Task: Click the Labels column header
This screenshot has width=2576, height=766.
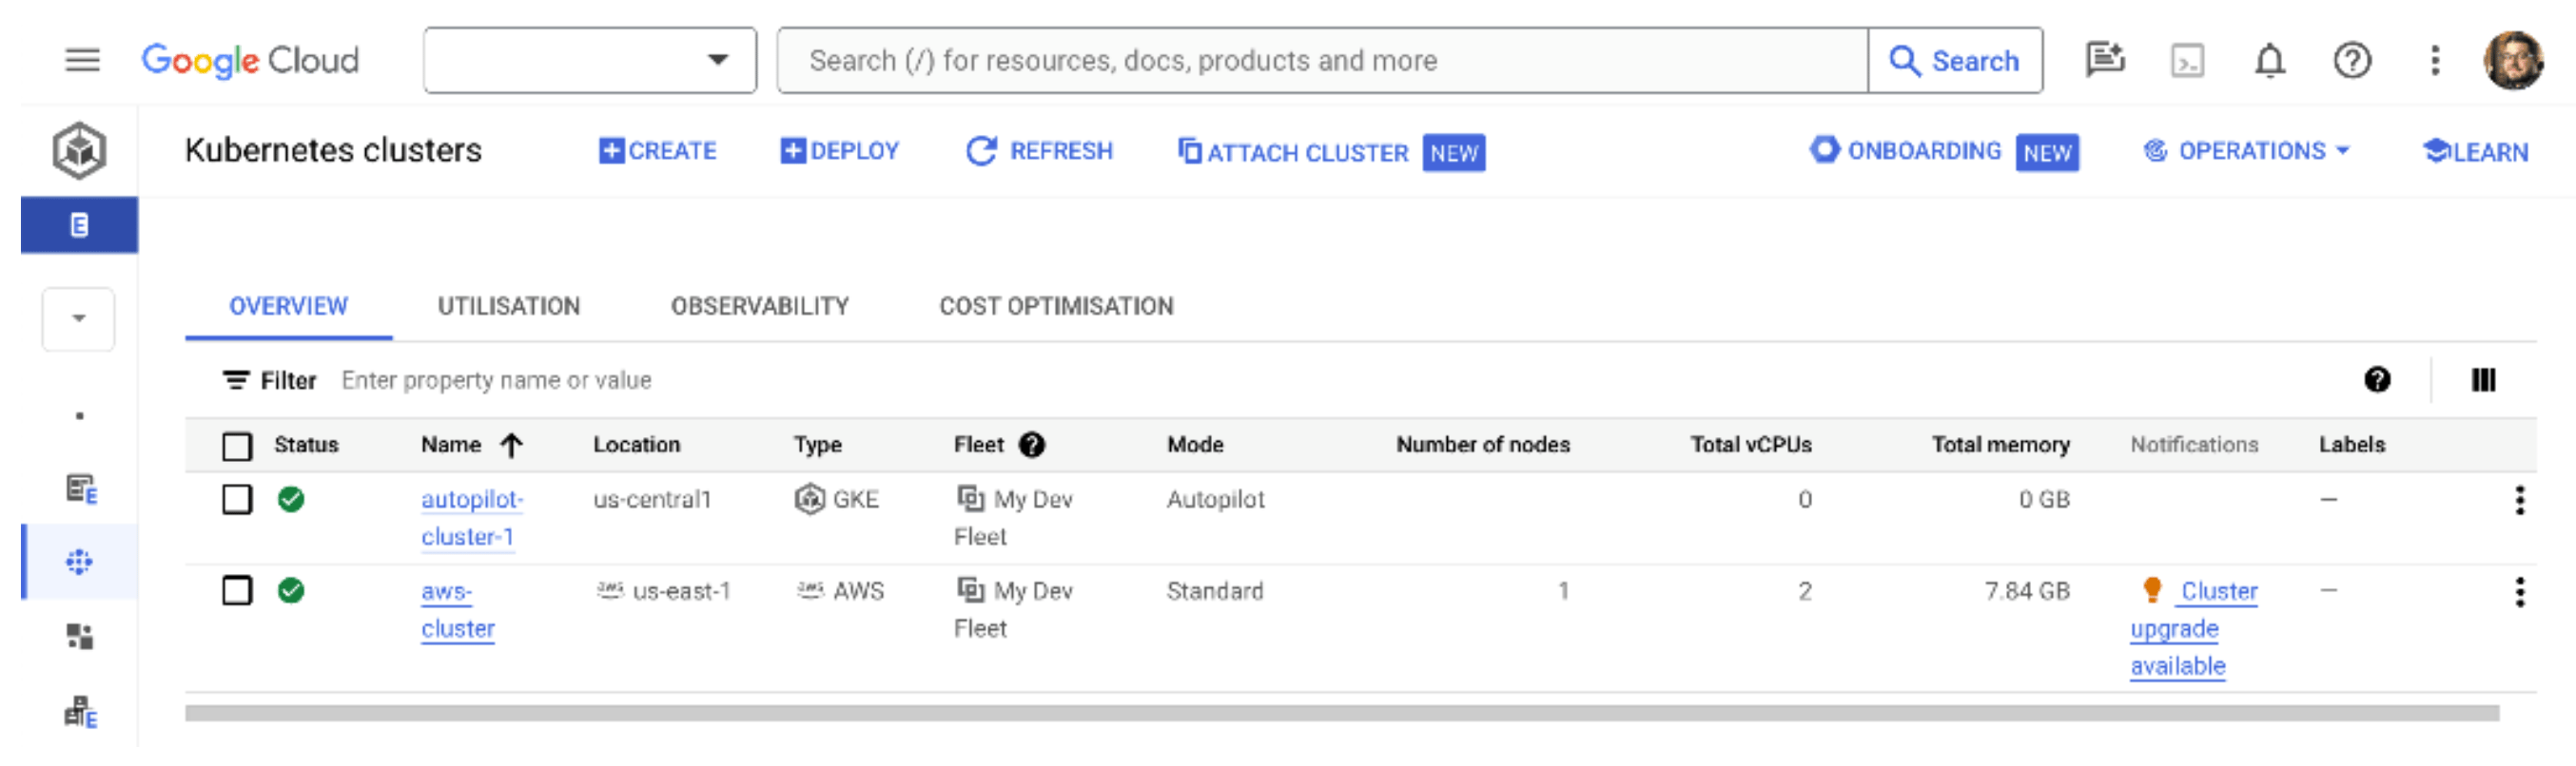Action: point(2351,446)
